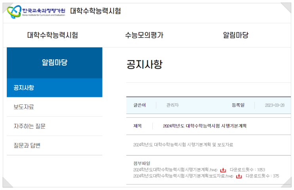Click the 공지사항 page heading
The image size is (294, 190).
[x=144, y=65]
